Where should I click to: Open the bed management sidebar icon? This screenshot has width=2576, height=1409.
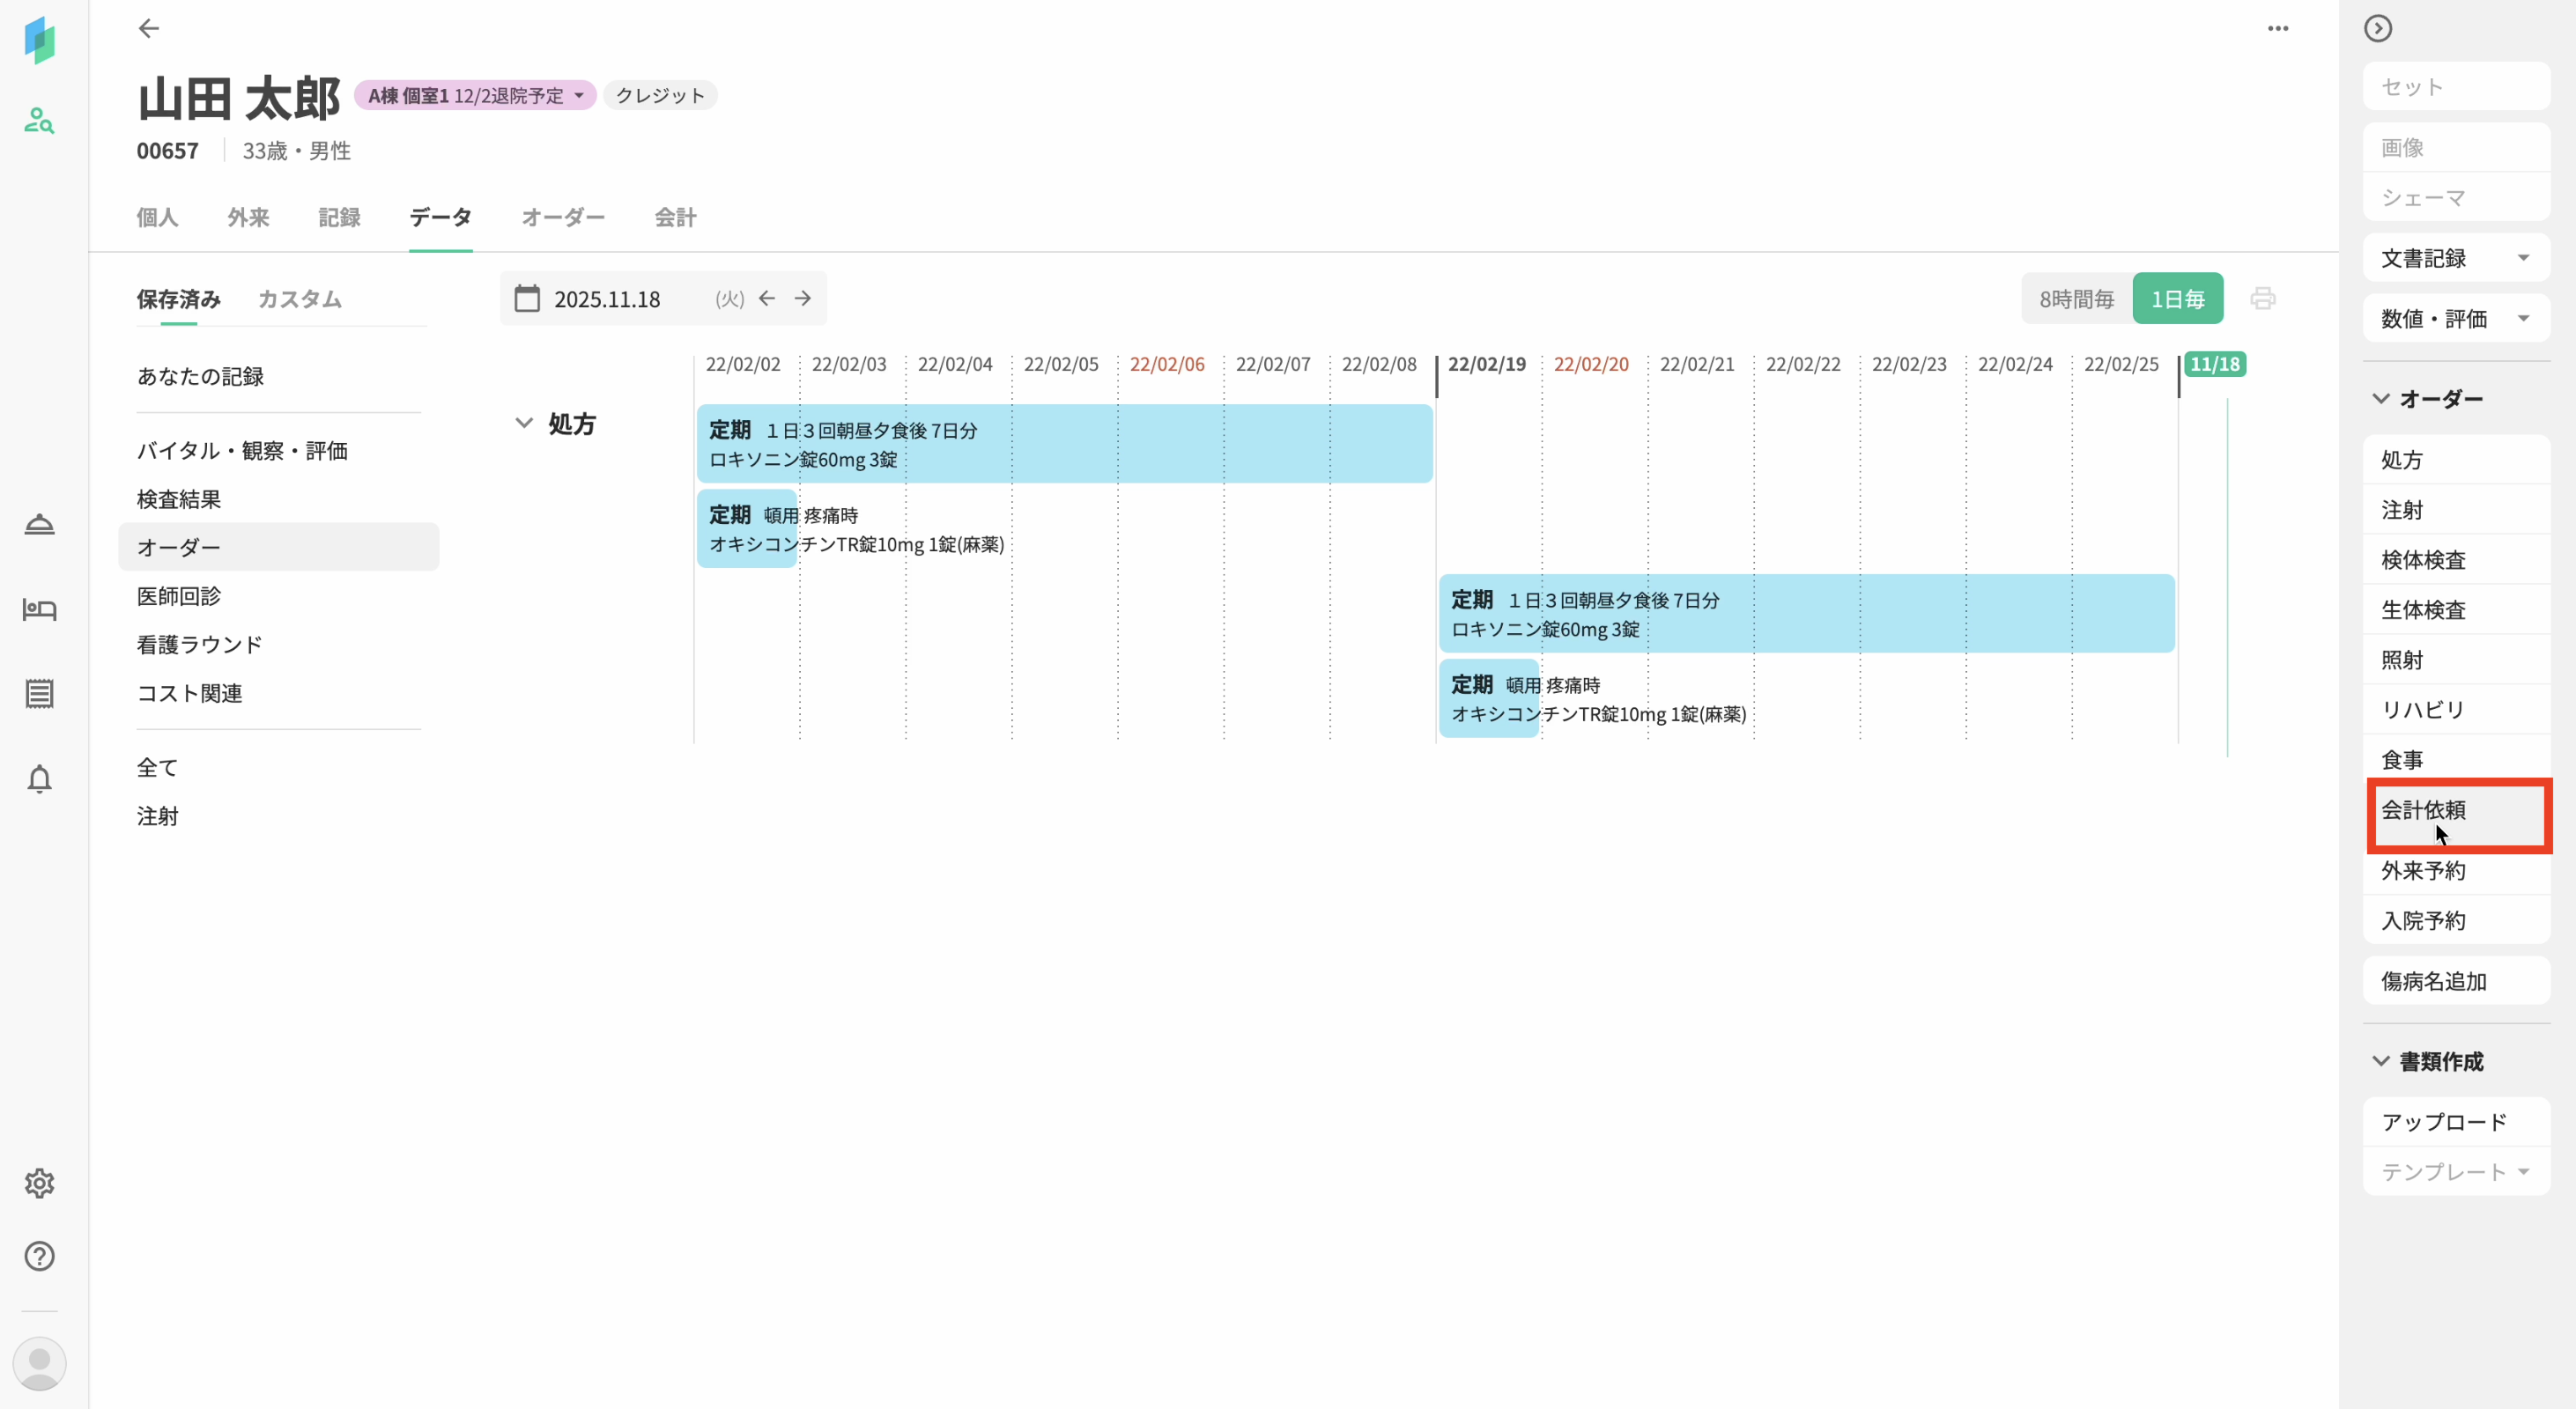tap(39, 609)
